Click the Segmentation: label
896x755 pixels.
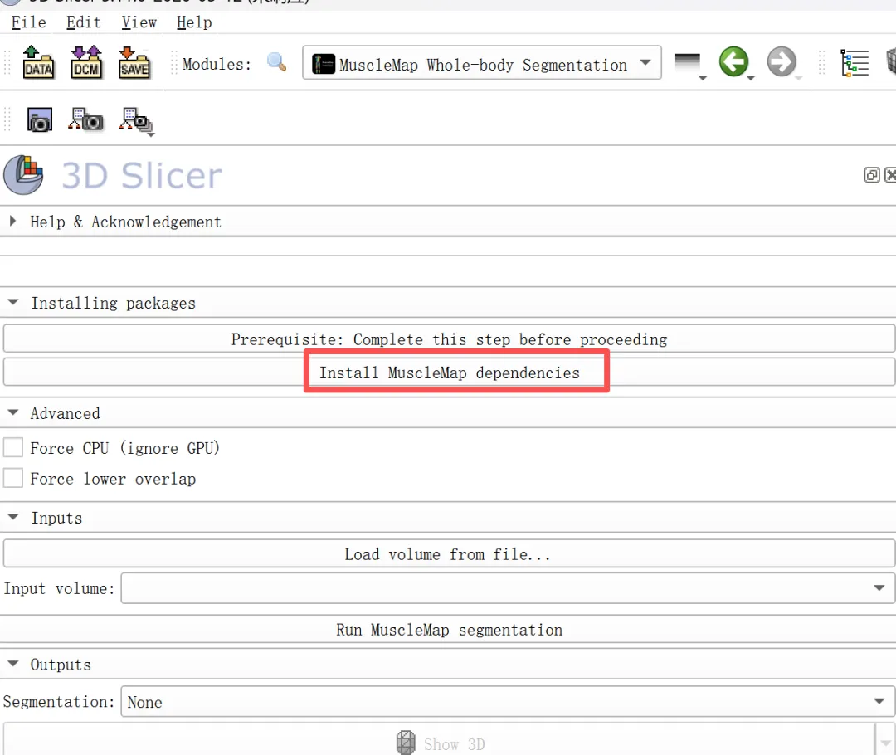[59, 701]
